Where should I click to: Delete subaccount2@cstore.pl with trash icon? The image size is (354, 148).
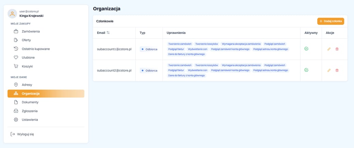(337, 70)
